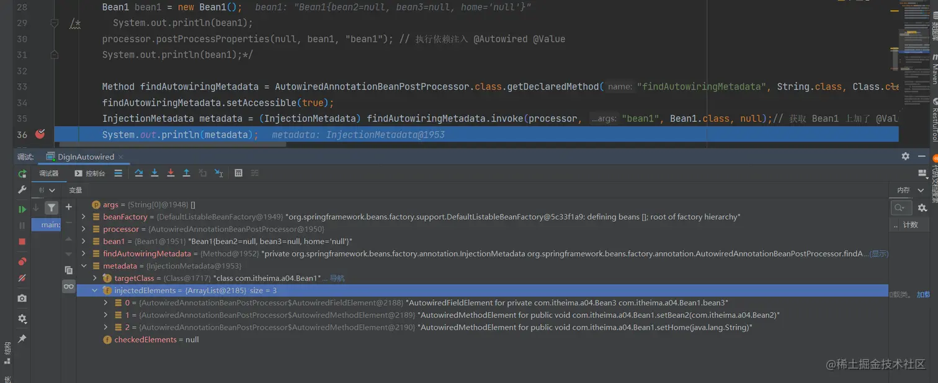Show the threads view (three-lines icon)
The width and height of the screenshot is (938, 383).
point(118,174)
